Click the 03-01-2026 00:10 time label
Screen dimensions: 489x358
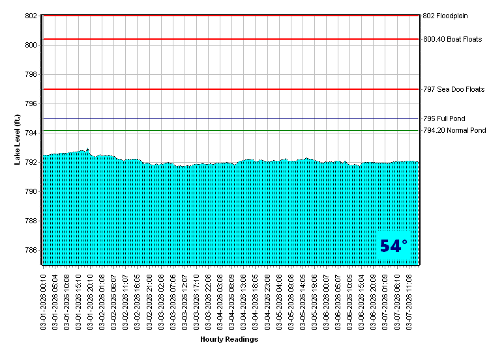pyautogui.click(x=44, y=301)
